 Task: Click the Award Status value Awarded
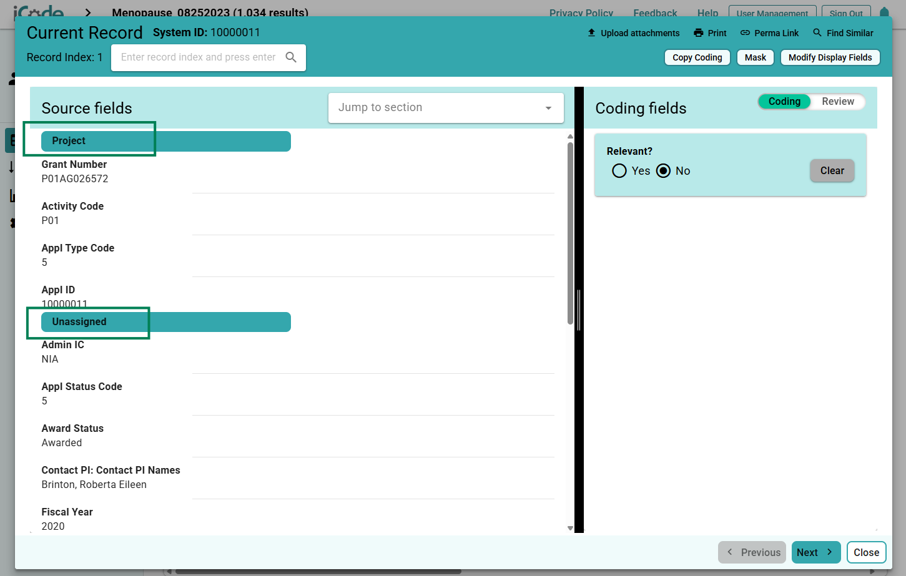62,443
